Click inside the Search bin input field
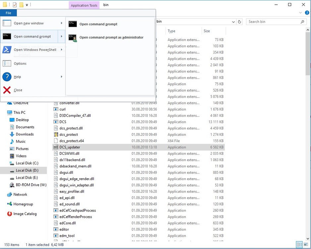Image resolution: width=311 pixels, height=249 pixels. click(272, 21)
